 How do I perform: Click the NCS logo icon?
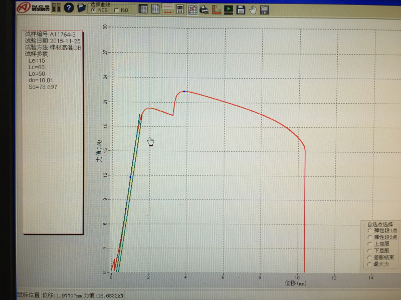point(24,8)
